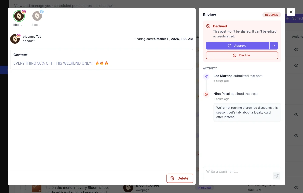Click Nina Patel declined activity icon
Image resolution: width=303 pixels, height=193 pixels.
206,94
